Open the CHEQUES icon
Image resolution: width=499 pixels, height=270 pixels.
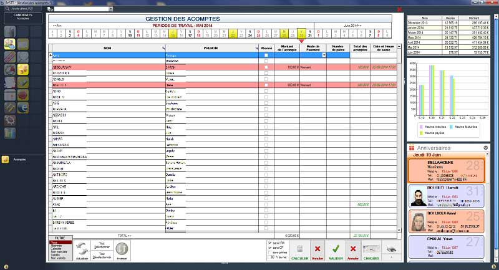[x=371, y=251]
